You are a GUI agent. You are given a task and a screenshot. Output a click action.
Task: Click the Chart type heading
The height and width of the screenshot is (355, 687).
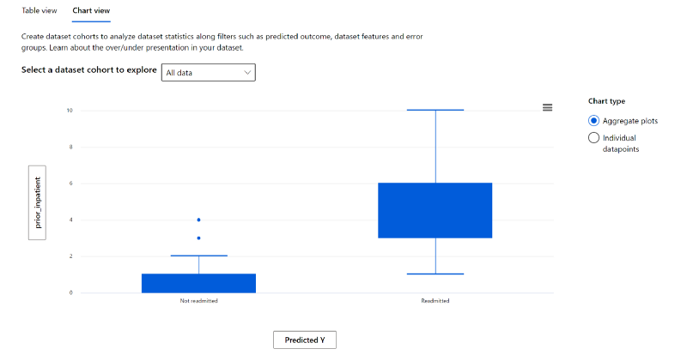coord(606,101)
